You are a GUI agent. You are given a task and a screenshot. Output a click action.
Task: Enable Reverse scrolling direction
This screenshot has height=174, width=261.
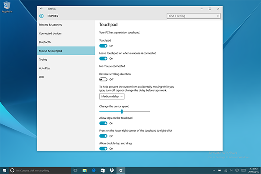coord(103,80)
